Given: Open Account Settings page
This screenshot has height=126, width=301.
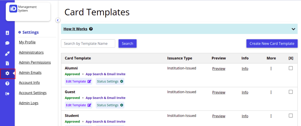Looking at the screenshot, I should tap(33, 93).
